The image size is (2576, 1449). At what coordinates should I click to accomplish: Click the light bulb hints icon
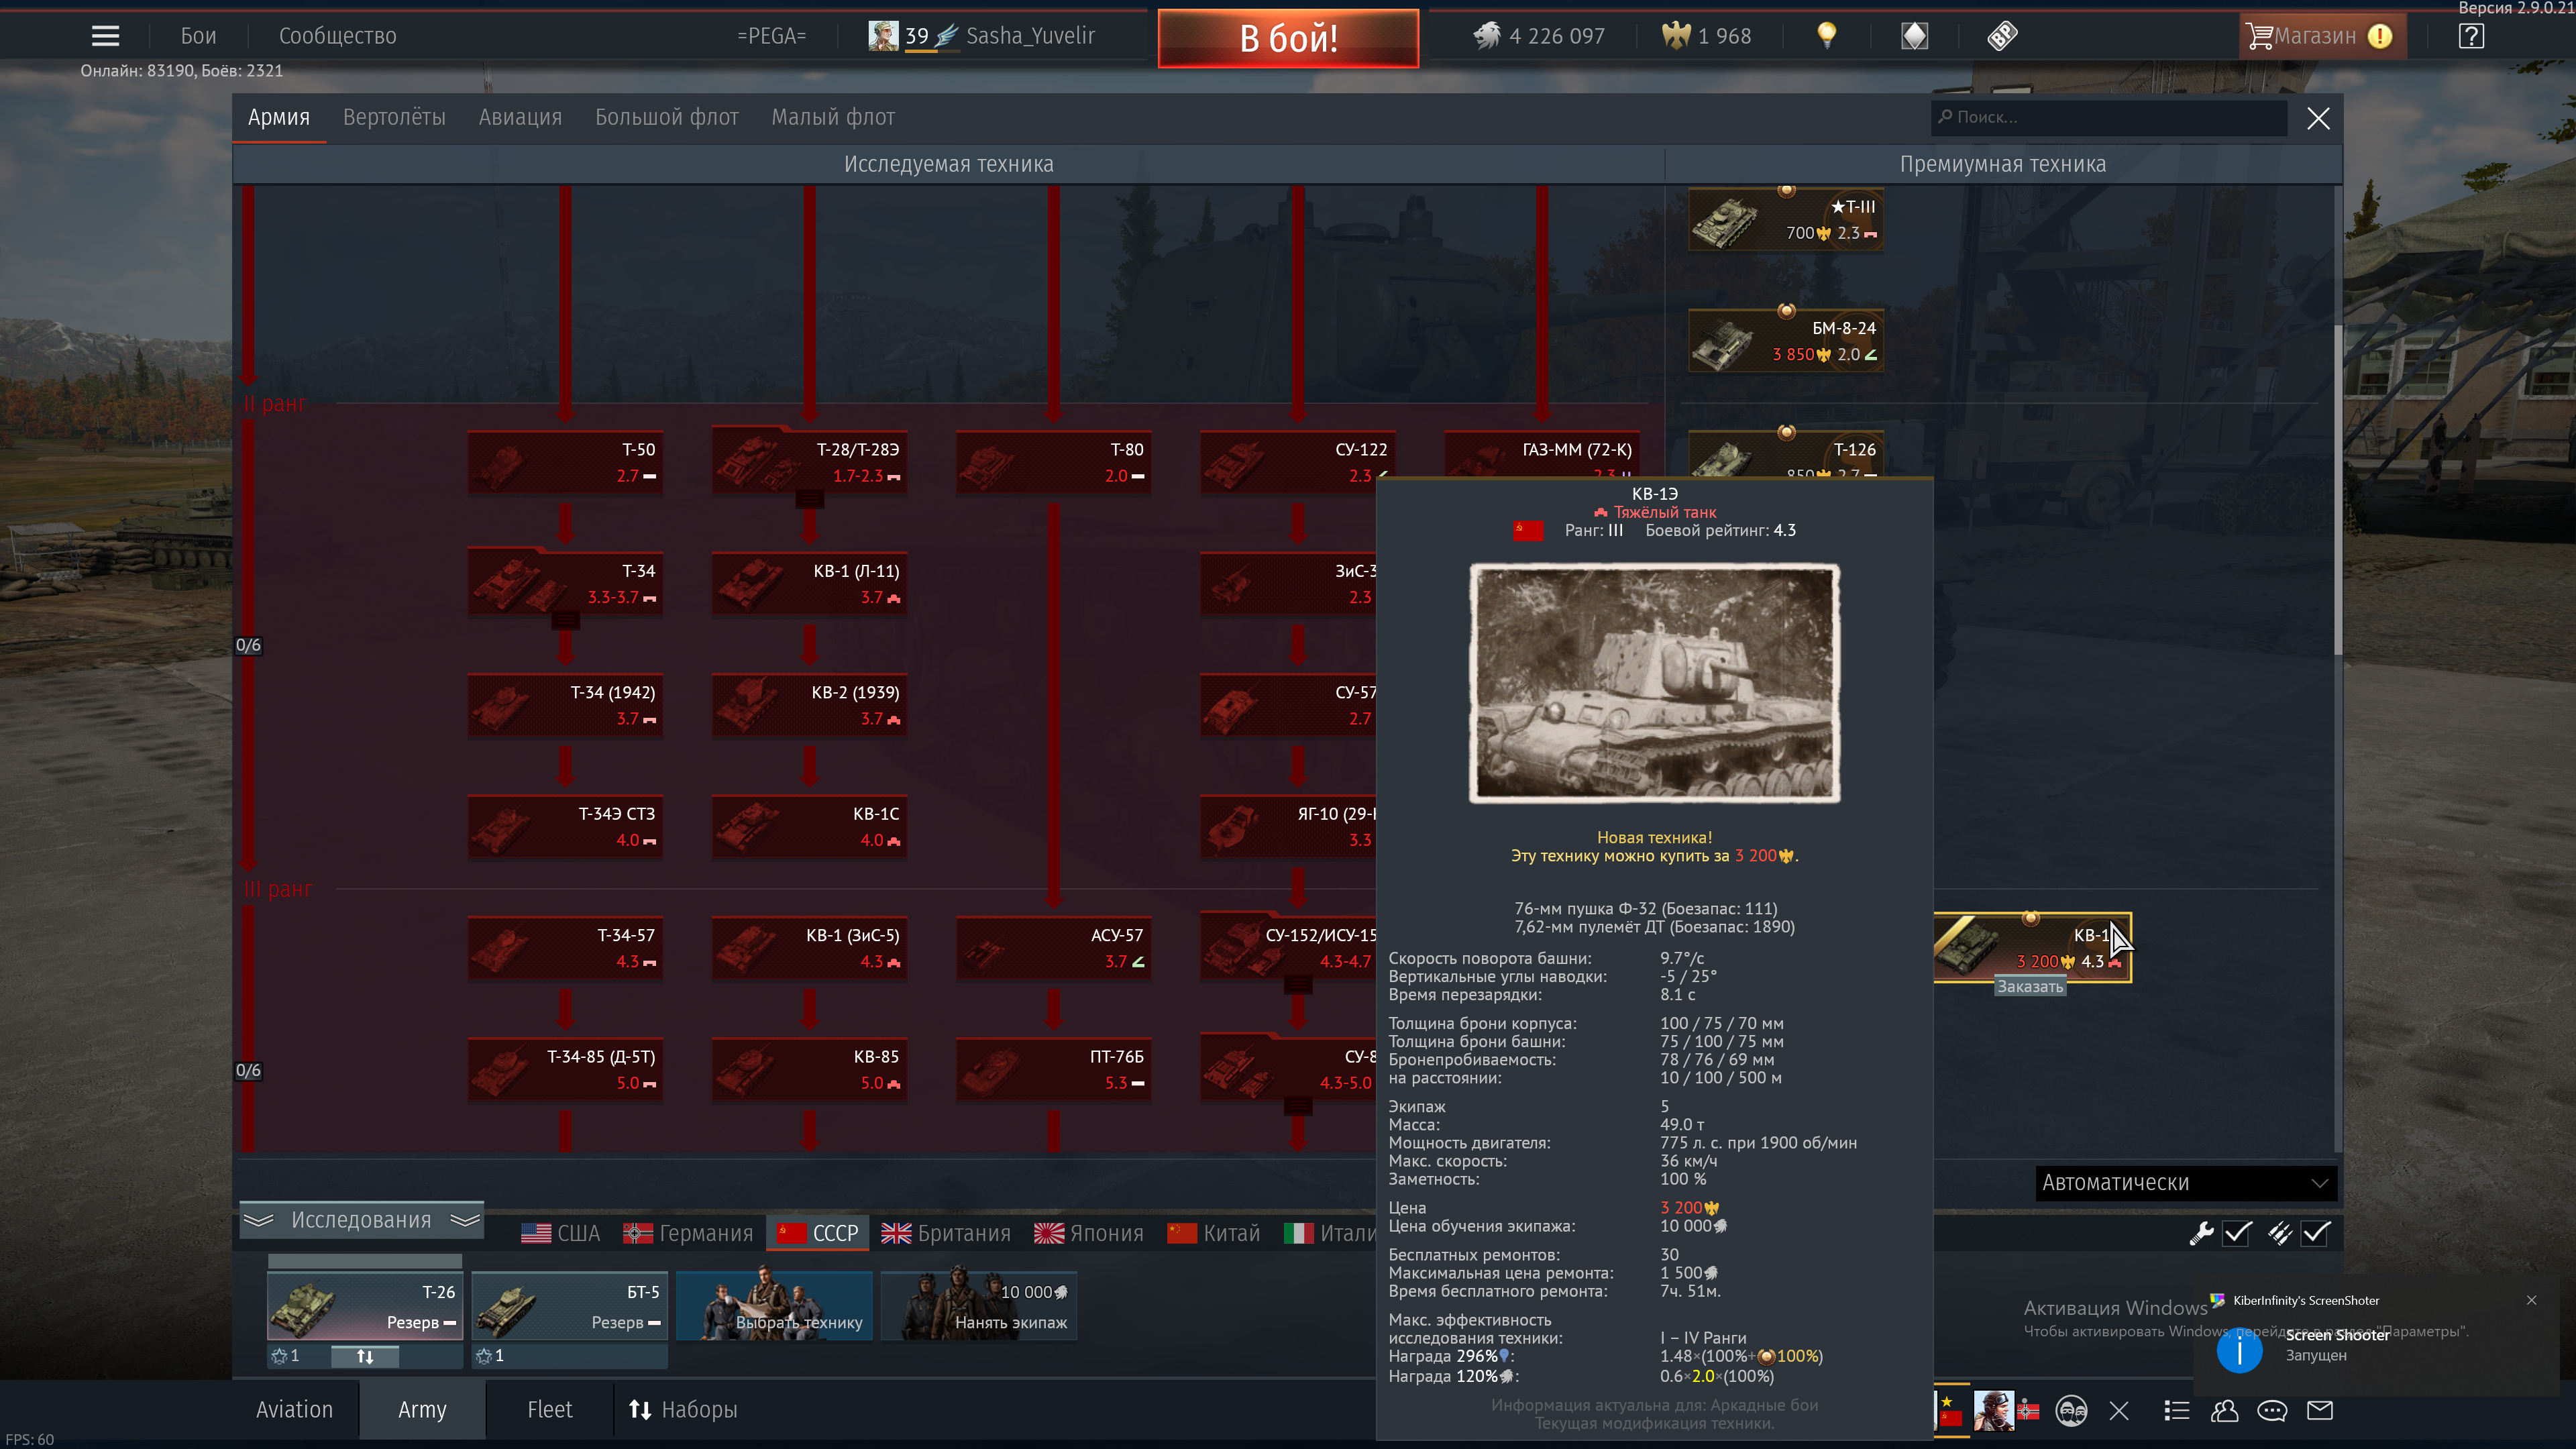(x=1826, y=36)
